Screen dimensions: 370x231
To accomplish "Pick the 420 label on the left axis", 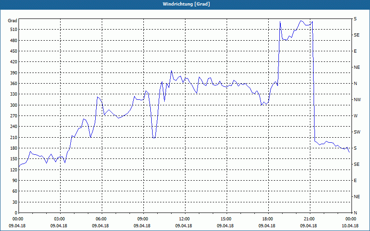I will 14,62.
